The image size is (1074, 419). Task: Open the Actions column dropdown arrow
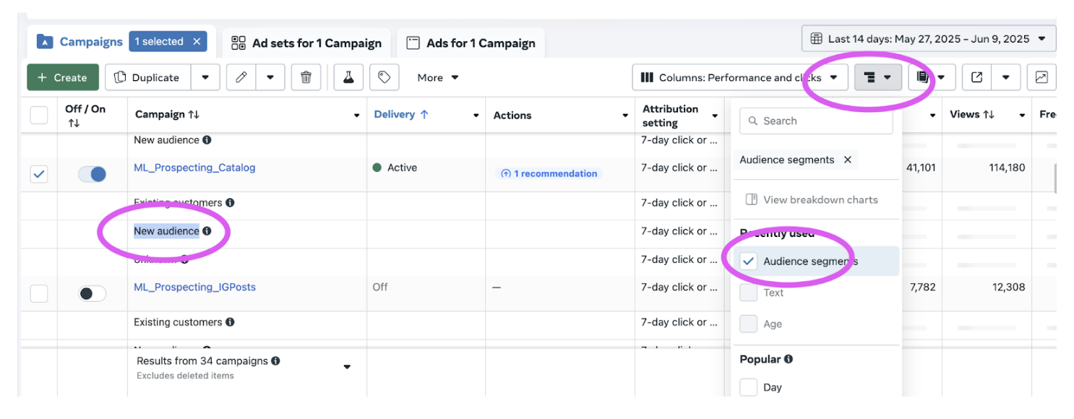coord(625,116)
